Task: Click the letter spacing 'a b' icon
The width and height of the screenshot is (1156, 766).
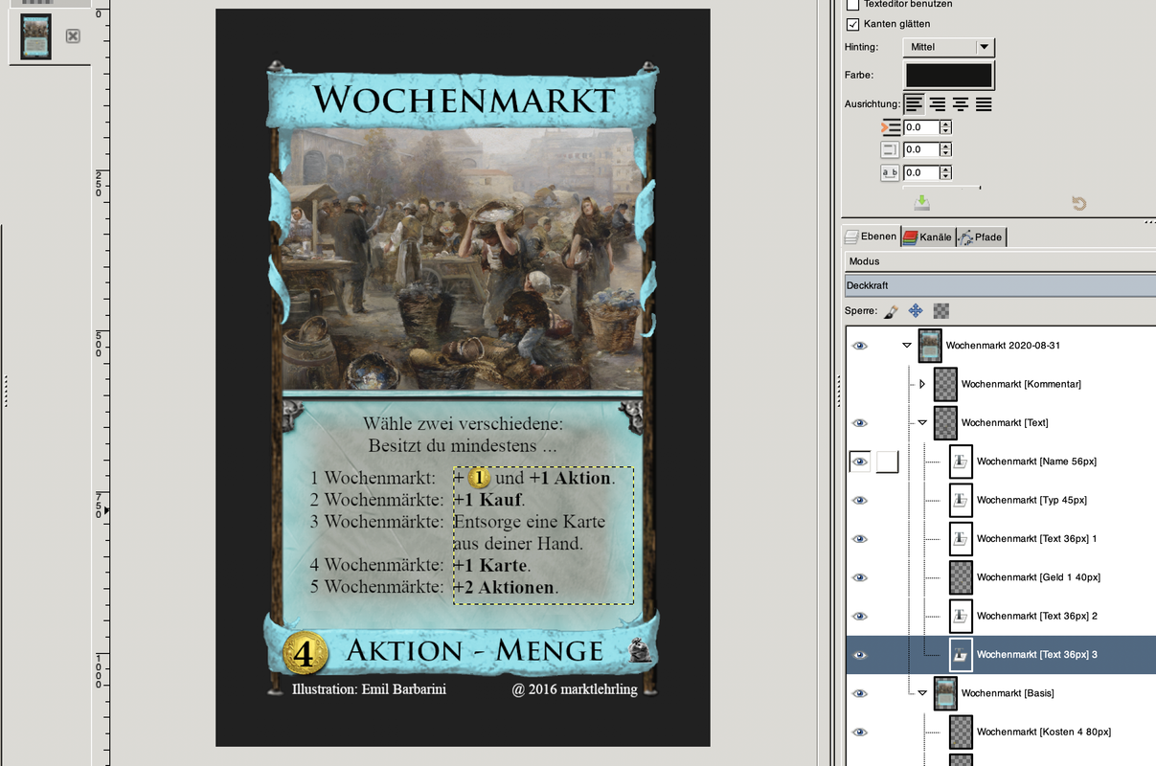Action: point(890,172)
